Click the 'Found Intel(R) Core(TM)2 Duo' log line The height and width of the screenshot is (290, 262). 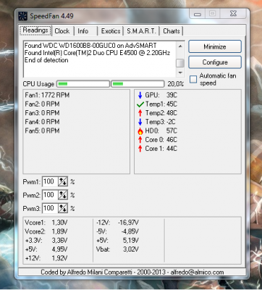point(97,53)
